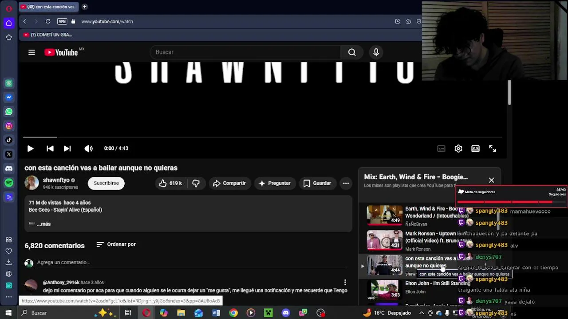The width and height of the screenshot is (568, 319).
Task: Open File Explorer from the taskbar
Action: [x=181, y=313]
